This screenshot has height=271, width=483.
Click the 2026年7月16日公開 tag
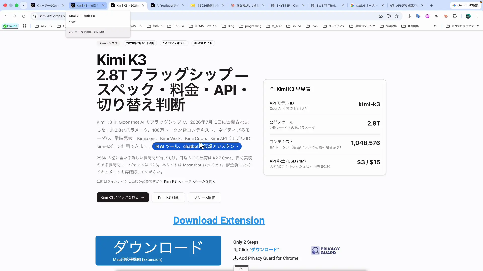click(140, 43)
